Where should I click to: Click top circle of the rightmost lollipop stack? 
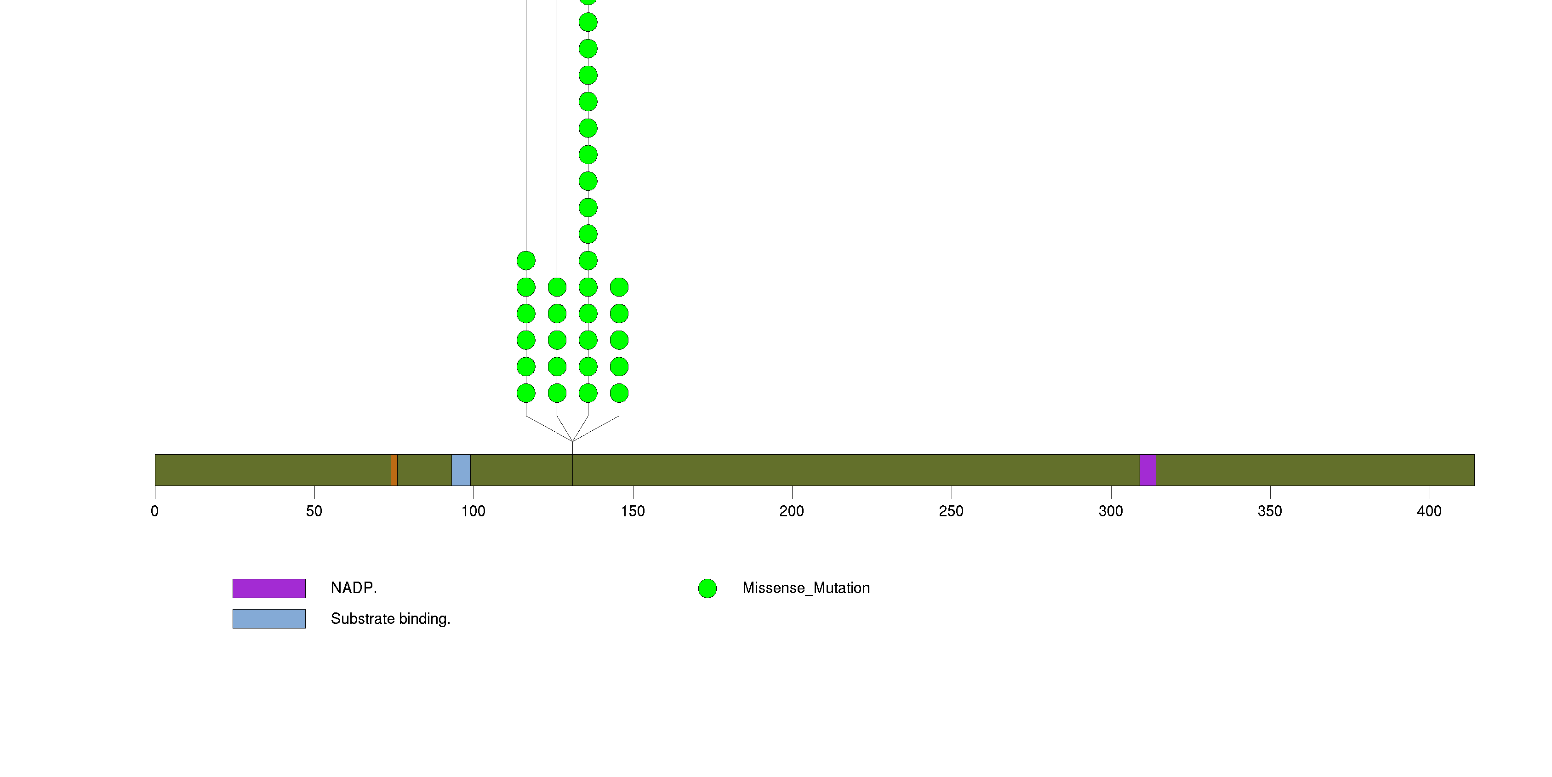[x=619, y=287]
